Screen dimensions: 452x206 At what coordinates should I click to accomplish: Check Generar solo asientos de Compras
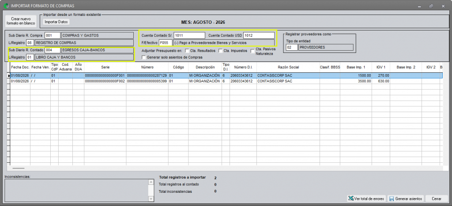tap(143, 57)
